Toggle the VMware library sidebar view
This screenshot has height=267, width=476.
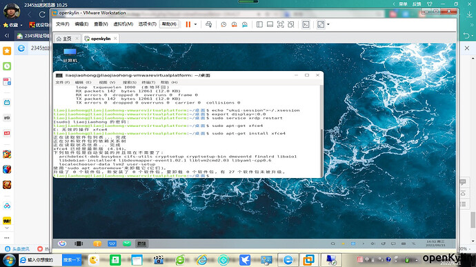(259, 24)
